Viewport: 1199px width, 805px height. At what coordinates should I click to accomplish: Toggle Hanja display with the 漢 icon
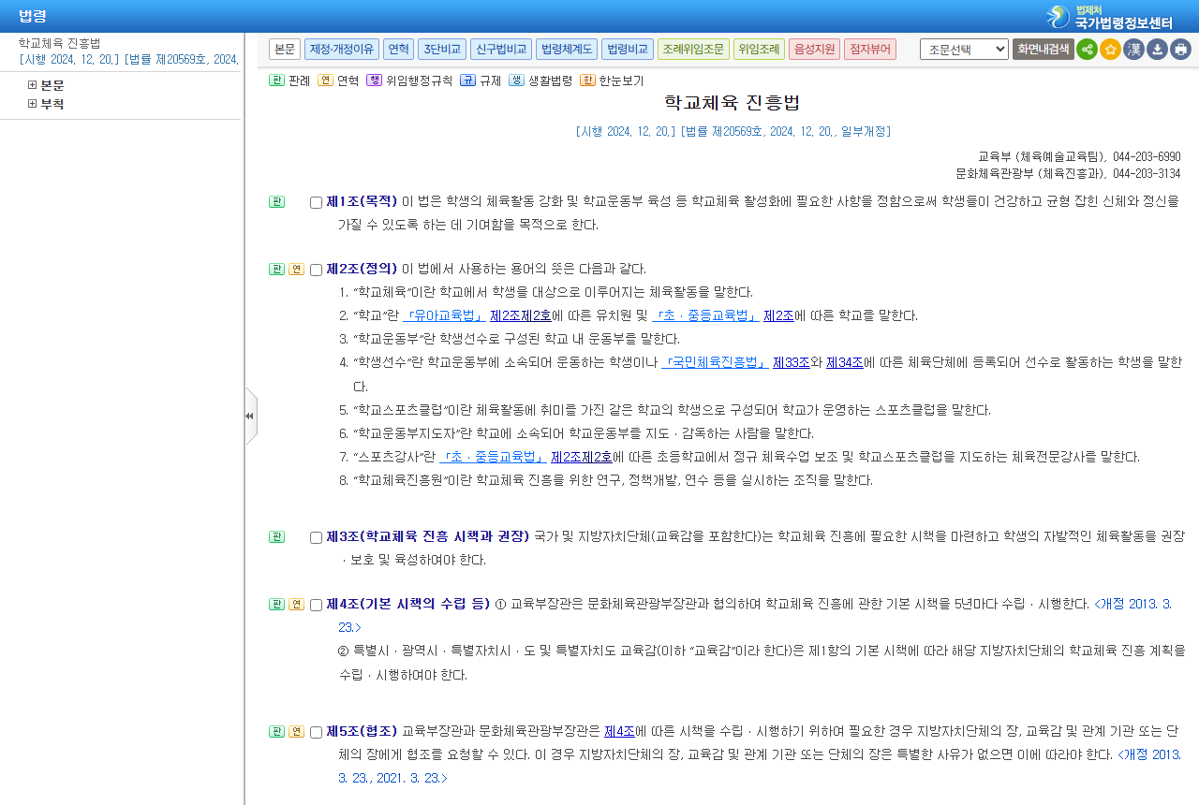(1133, 50)
